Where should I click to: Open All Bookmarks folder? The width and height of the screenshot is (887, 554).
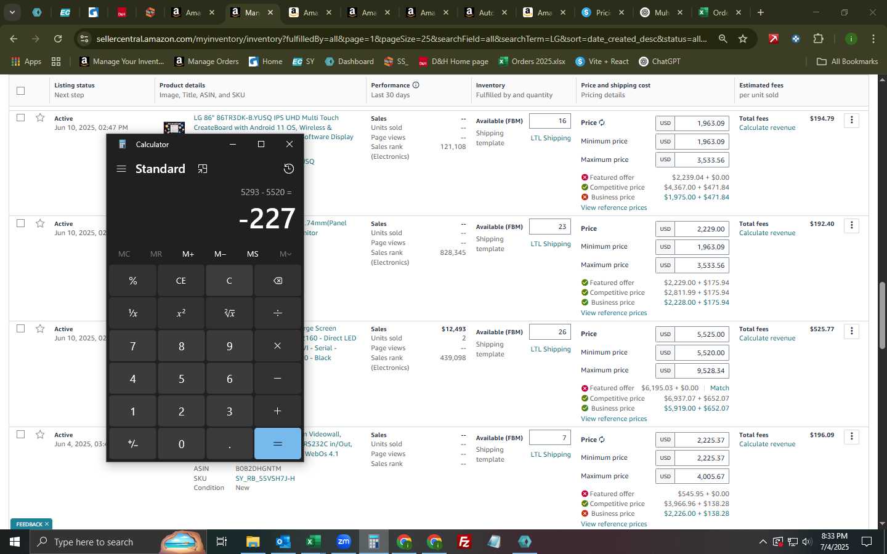coord(847,62)
